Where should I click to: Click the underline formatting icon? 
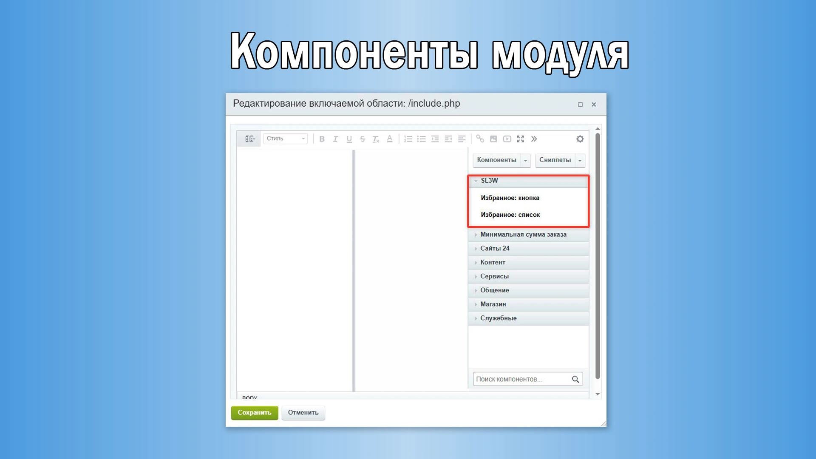click(x=349, y=139)
